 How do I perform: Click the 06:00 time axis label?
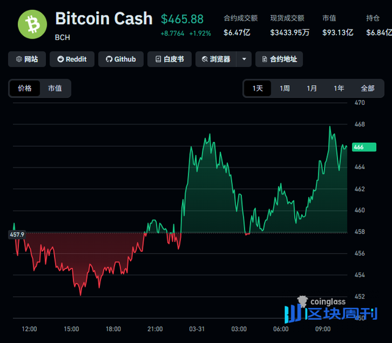[281, 329]
